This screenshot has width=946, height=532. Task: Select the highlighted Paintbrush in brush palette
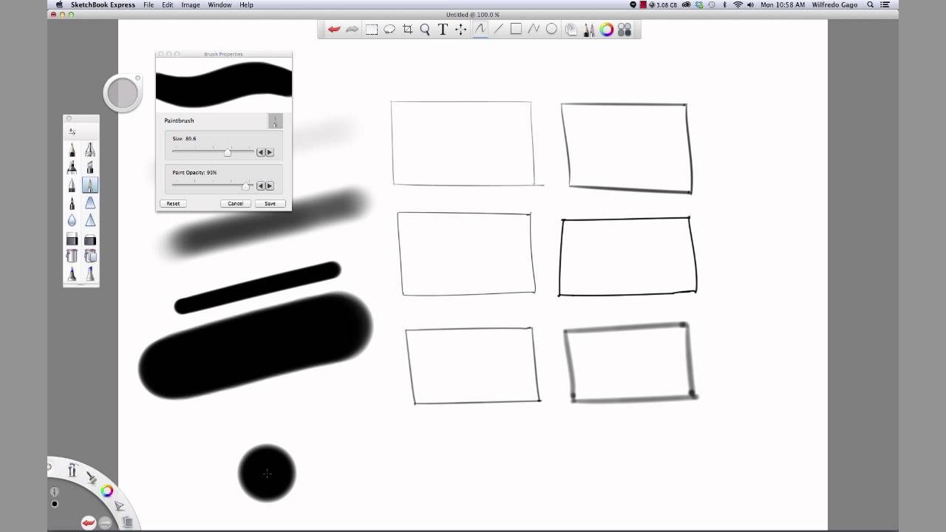(x=89, y=185)
